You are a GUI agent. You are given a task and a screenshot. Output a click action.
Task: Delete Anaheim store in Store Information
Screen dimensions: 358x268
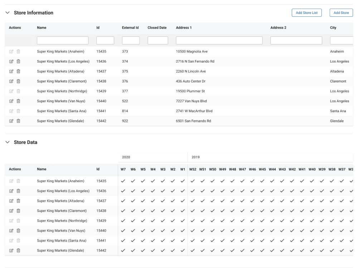[x=19, y=51]
